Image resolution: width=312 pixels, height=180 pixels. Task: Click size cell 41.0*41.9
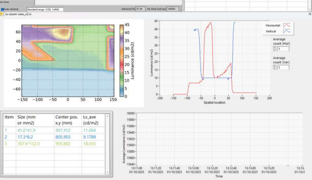[x=35, y=130]
